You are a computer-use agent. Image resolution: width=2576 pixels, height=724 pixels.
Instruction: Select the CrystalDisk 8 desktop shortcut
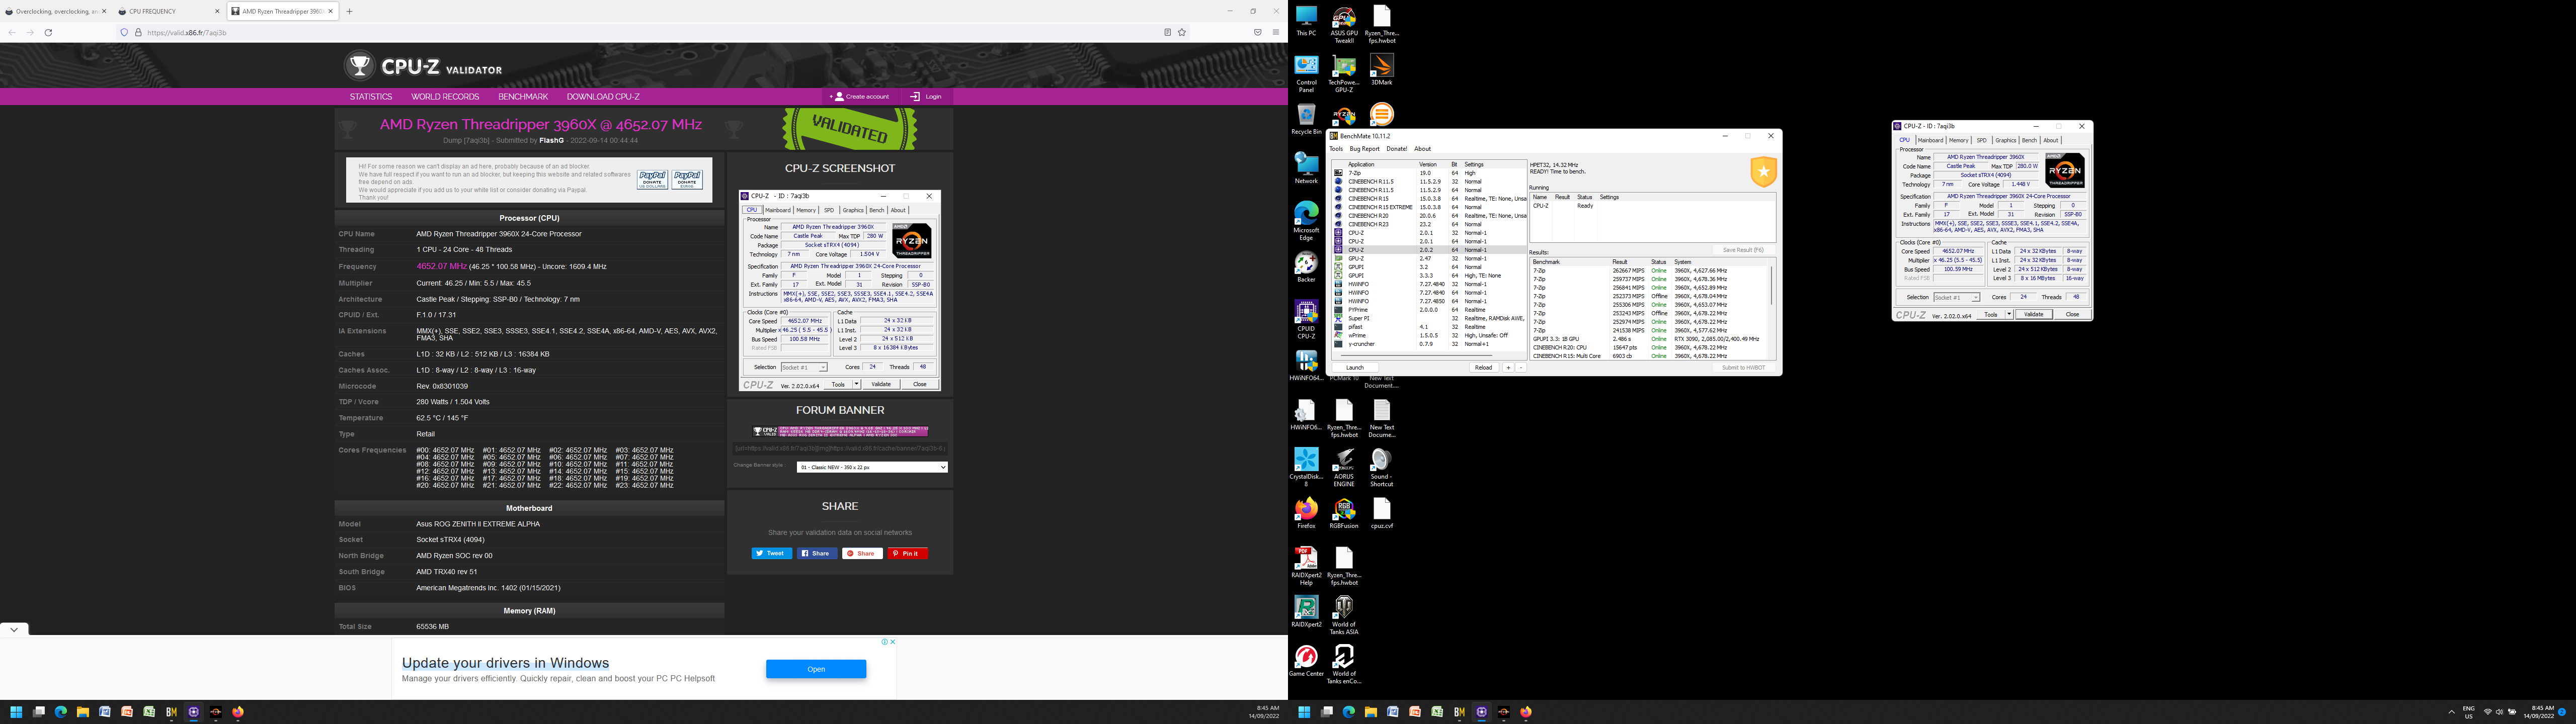(1306, 467)
